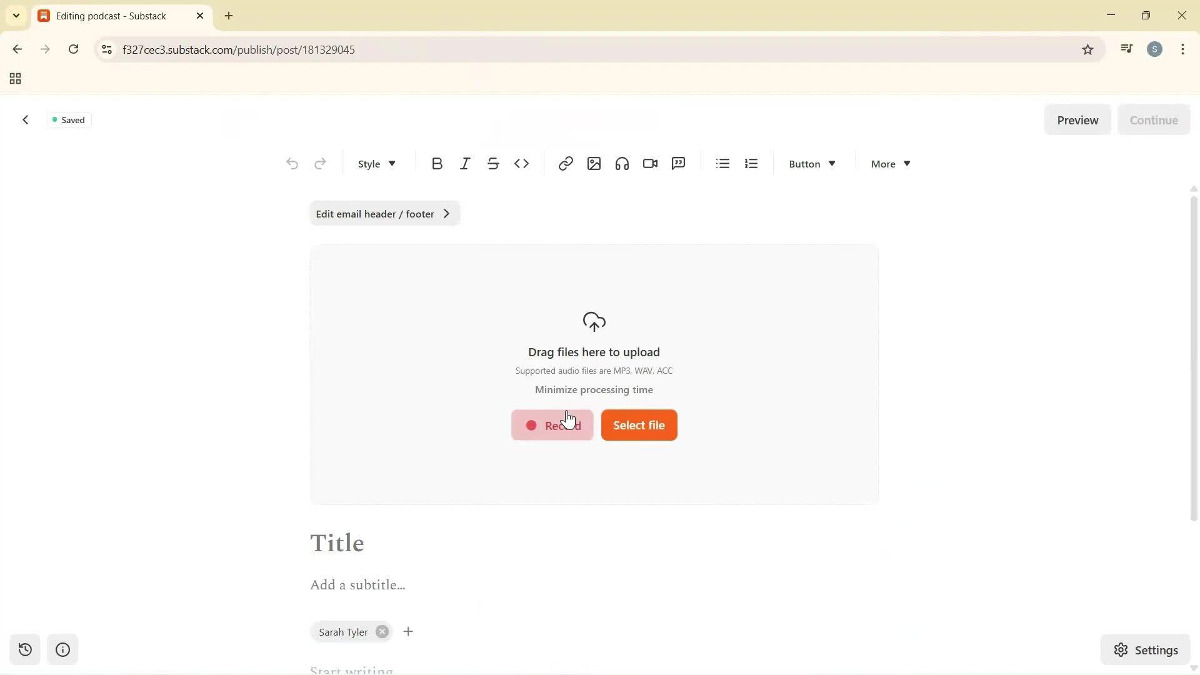Insert a hyperlink

click(x=565, y=163)
